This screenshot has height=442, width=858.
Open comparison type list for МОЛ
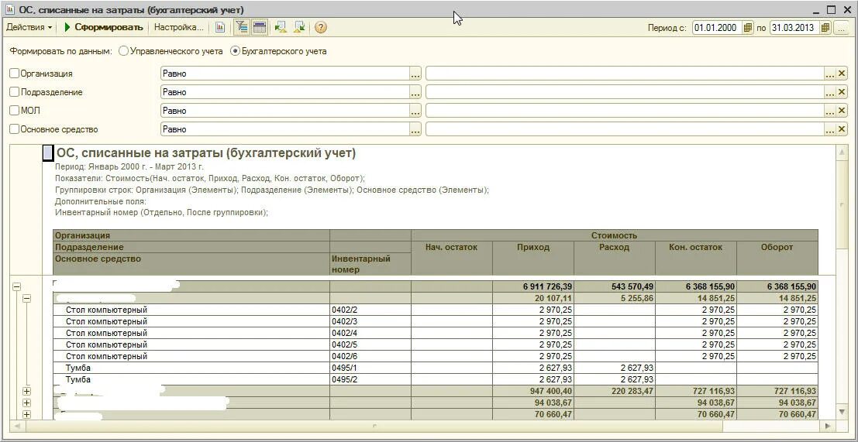coord(415,111)
